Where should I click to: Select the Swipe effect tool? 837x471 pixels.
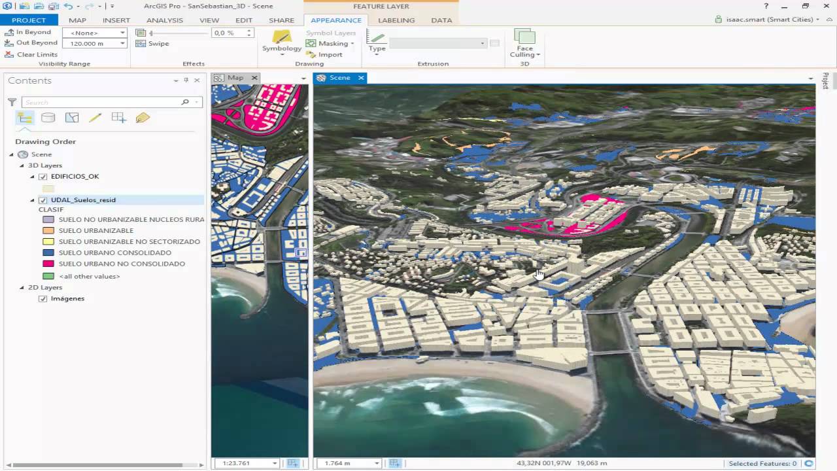point(152,44)
